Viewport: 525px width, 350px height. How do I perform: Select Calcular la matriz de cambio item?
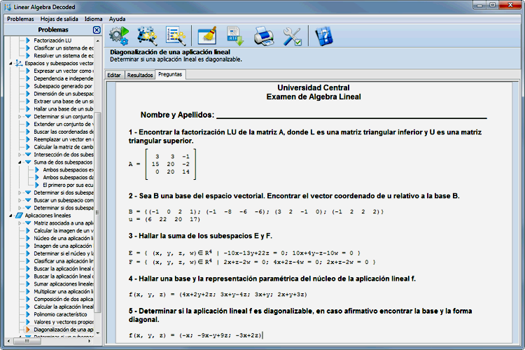pyautogui.click(x=64, y=147)
